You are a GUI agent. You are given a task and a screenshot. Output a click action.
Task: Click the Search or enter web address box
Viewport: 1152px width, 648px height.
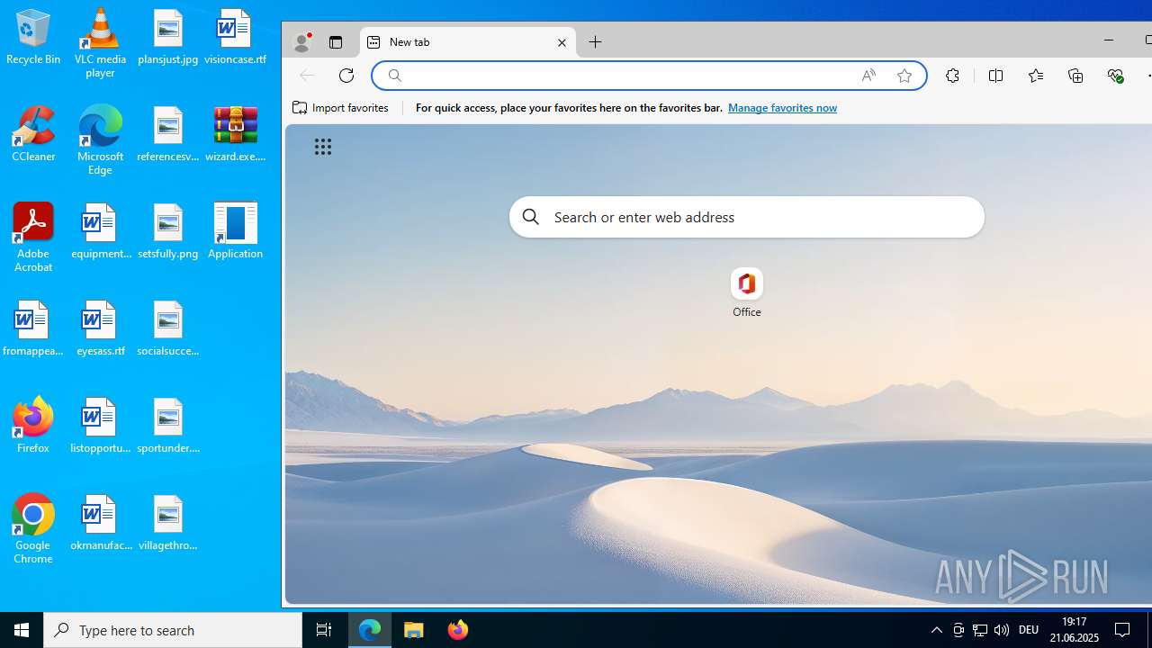[747, 217]
